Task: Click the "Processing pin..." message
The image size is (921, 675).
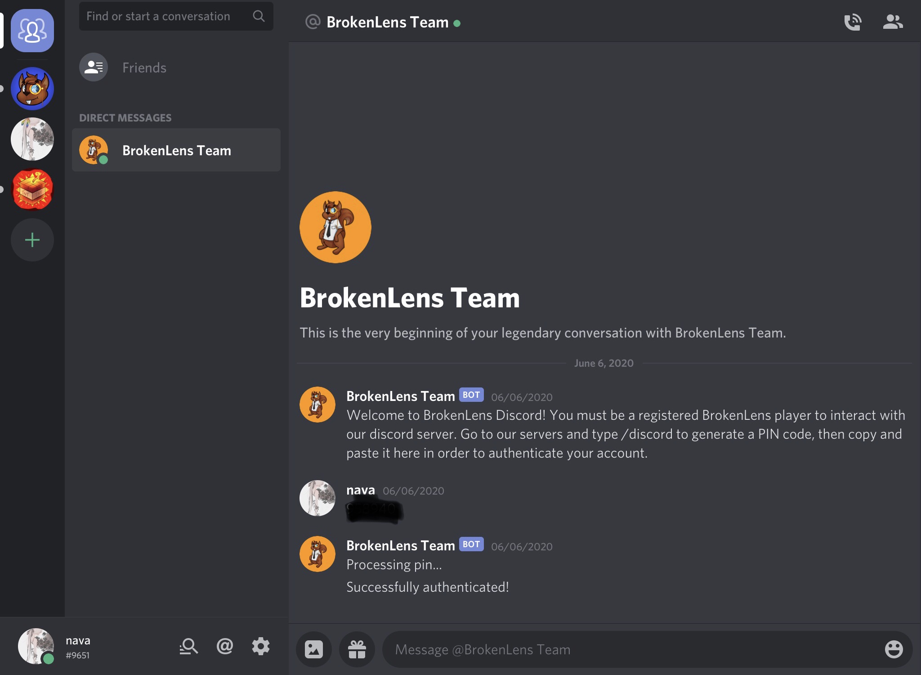Action: pos(394,564)
